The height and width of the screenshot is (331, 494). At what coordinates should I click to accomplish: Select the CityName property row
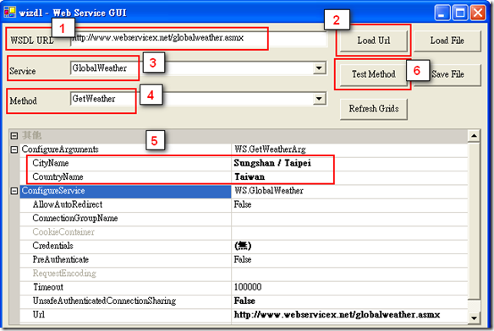click(x=244, y=163)
